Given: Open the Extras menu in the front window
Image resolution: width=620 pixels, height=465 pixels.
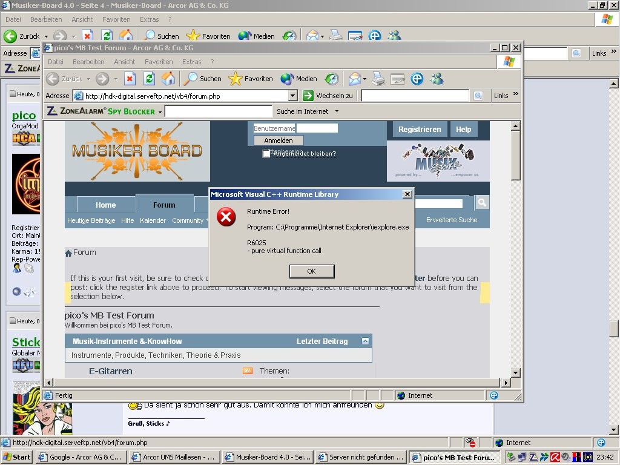Looking at the screenshot, I should (192, 62).
